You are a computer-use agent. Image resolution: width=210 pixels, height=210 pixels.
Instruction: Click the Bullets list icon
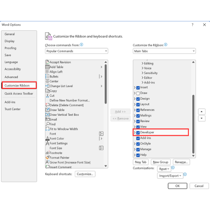point(47,76)
